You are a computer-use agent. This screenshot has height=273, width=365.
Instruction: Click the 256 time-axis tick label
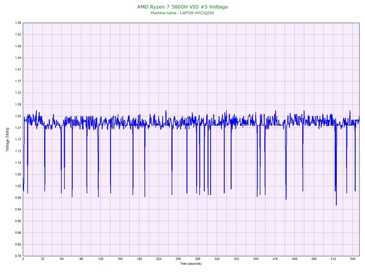(x=178, y=259)
